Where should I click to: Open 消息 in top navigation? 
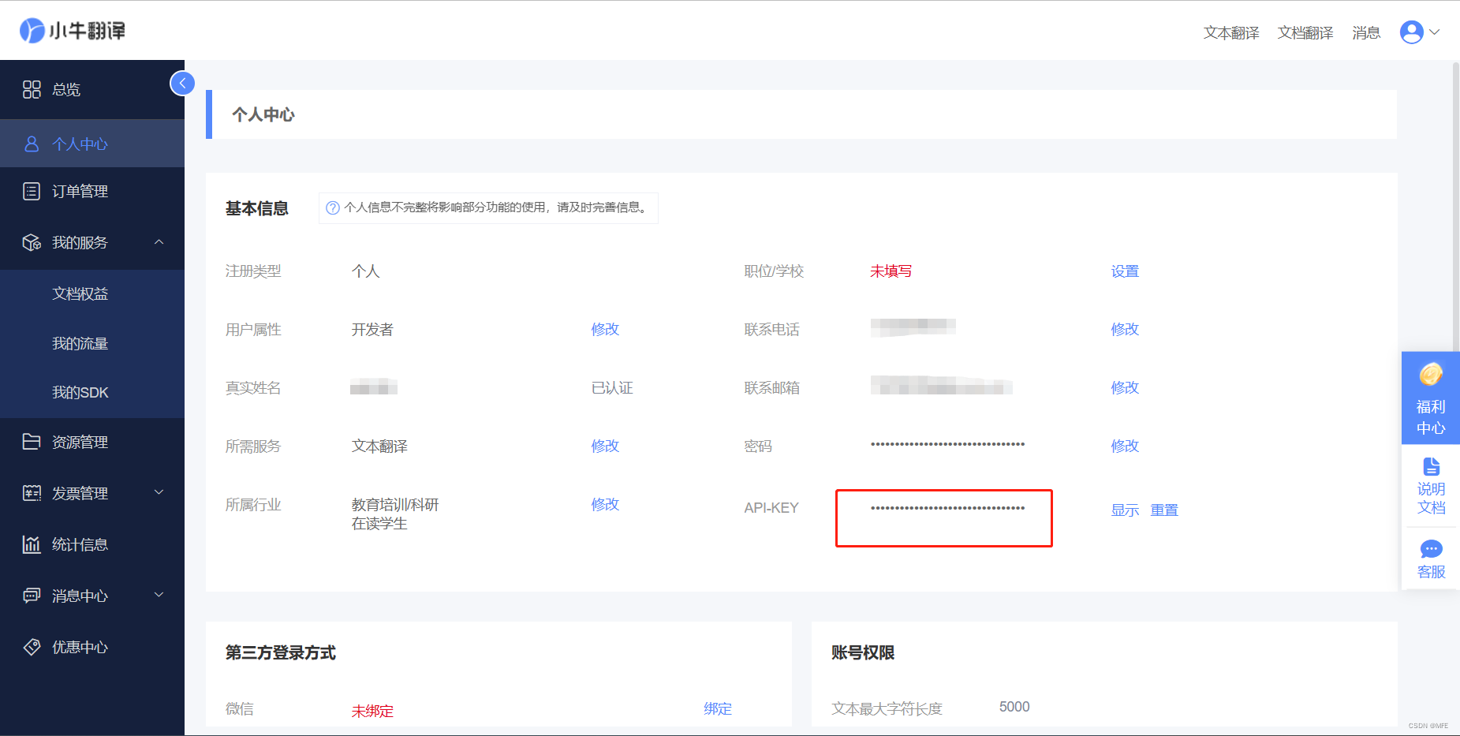(x=1366, y=33)
